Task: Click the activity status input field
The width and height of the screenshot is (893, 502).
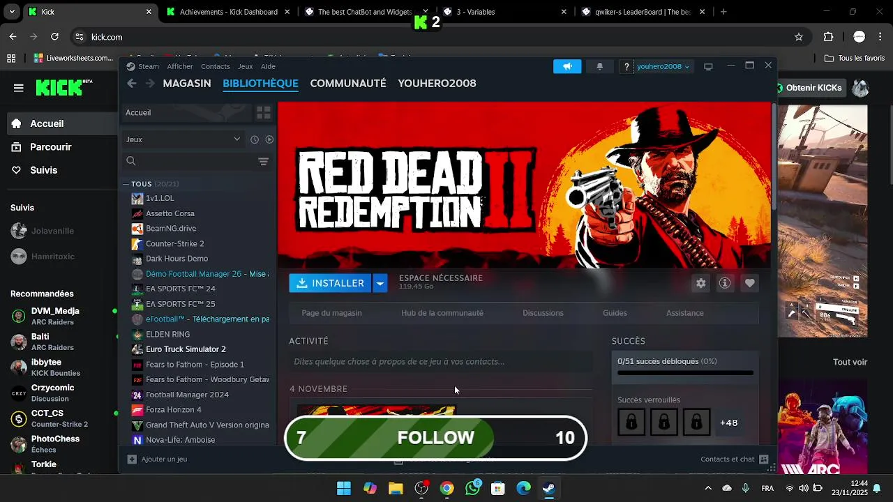Action: pyautogui.click(x=440, y=361)
